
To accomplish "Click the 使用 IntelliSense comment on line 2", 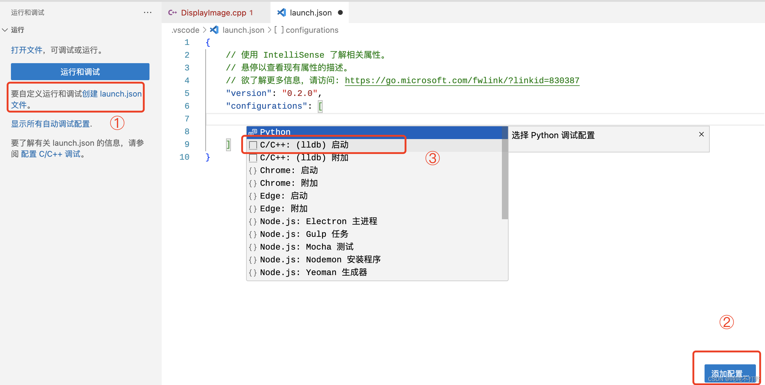I will [x=306, y=55].
